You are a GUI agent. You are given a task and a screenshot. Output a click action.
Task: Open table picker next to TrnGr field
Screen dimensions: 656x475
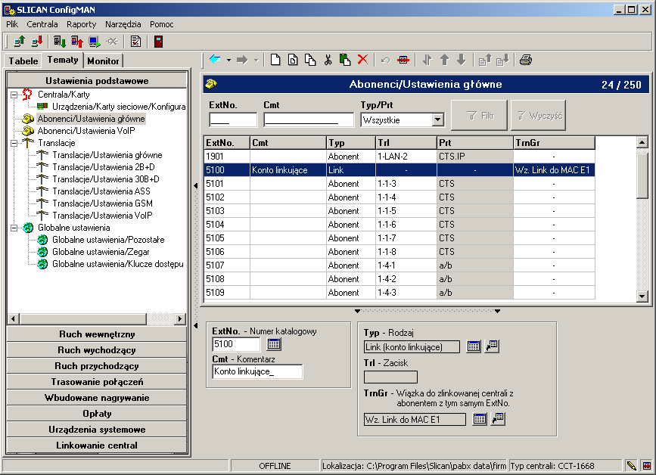480,419
